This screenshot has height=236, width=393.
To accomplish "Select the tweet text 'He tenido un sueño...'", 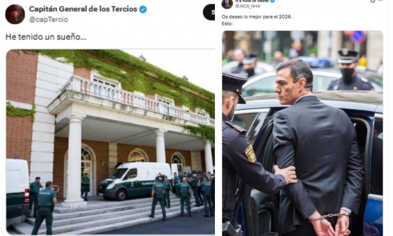I will [x=46, y=37].
